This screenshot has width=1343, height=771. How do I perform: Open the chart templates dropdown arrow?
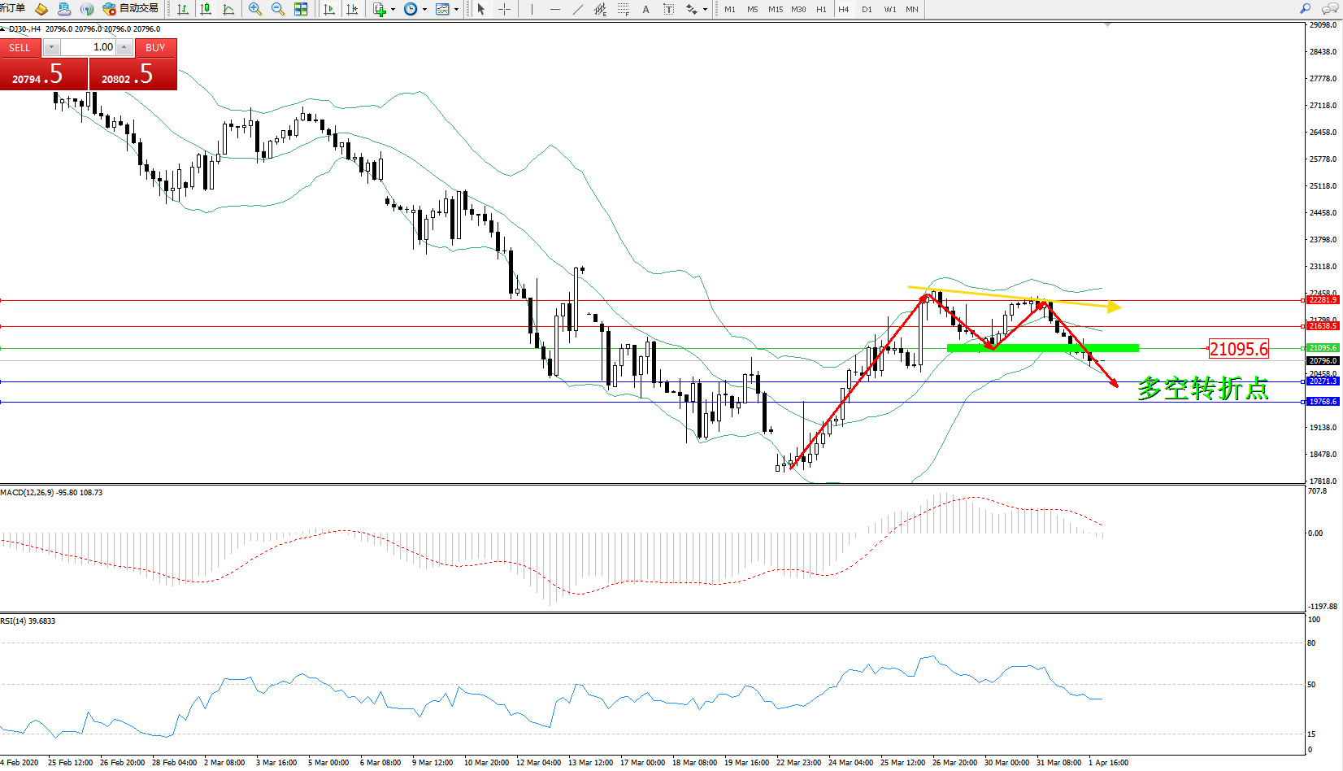pos(456,10)
